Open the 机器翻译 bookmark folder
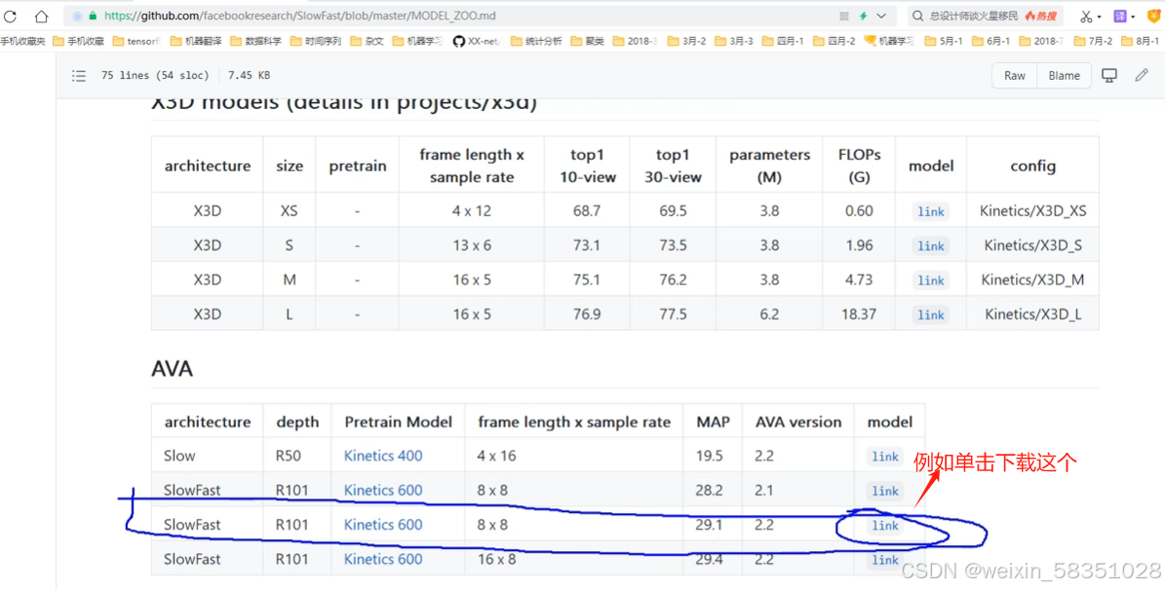Viewport: 1165px width, 590px height. pyautogui.click(x=196, y=41)
